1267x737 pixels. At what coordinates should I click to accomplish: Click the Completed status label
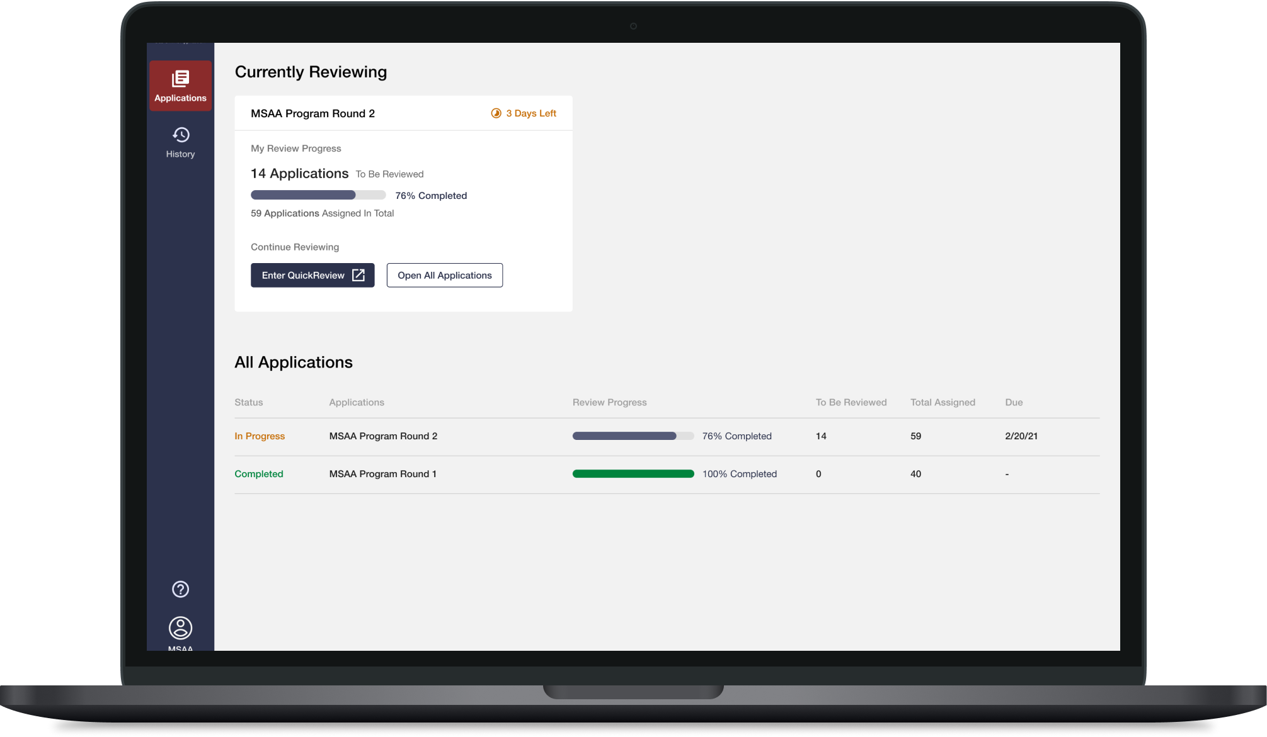tap(258, 474)
